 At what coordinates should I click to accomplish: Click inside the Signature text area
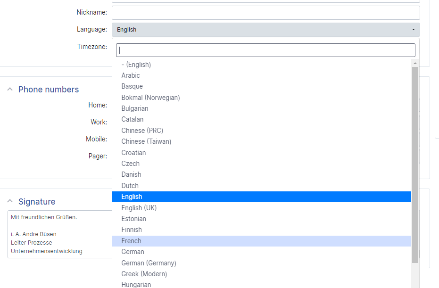pyautogui.click(x=60, y=234)
